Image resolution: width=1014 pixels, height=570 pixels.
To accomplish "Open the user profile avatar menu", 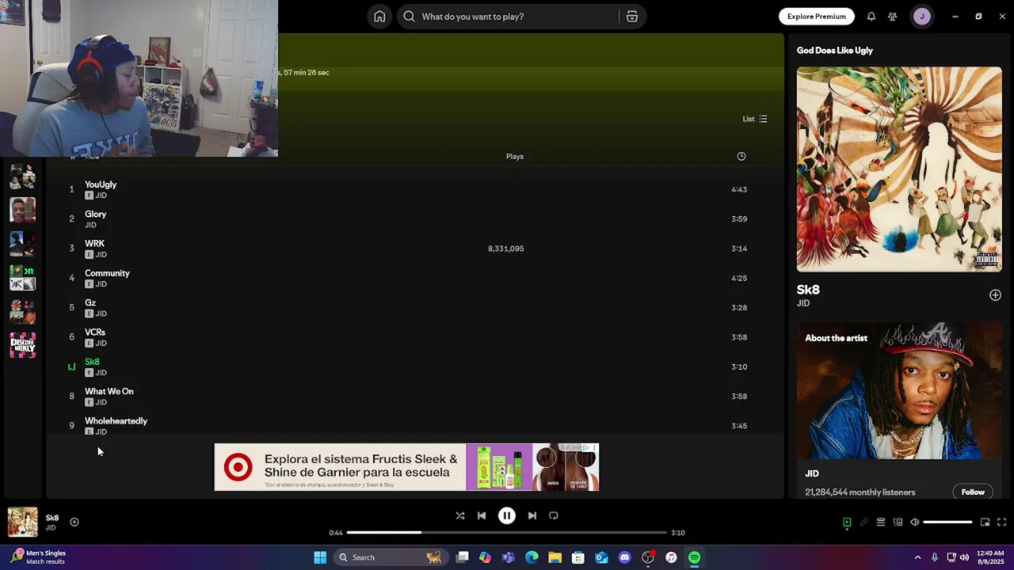I will pyautogui.click(x=922, y=17).
